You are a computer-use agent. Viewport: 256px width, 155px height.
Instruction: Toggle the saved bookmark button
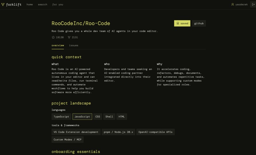pyautogui.click(x=182, y=24)
